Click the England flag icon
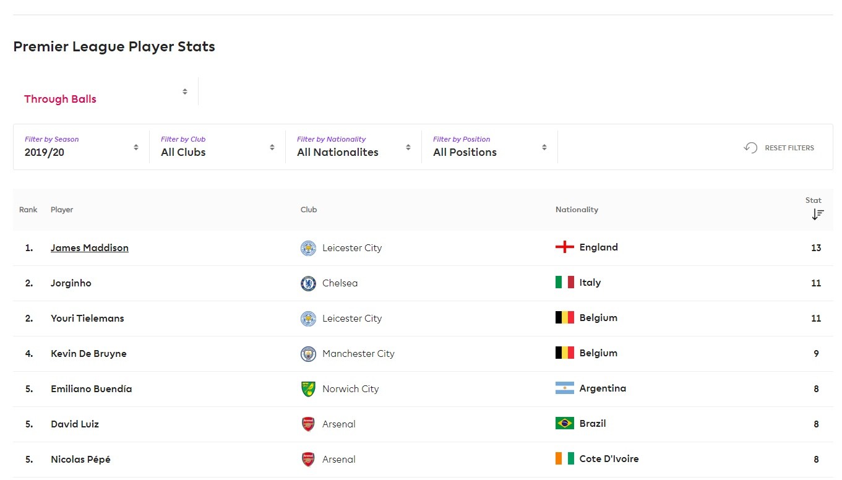 (x=565, y=247)
